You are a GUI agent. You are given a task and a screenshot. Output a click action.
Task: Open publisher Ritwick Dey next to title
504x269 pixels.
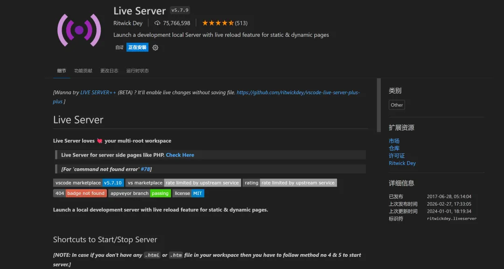tap(128, 23)
